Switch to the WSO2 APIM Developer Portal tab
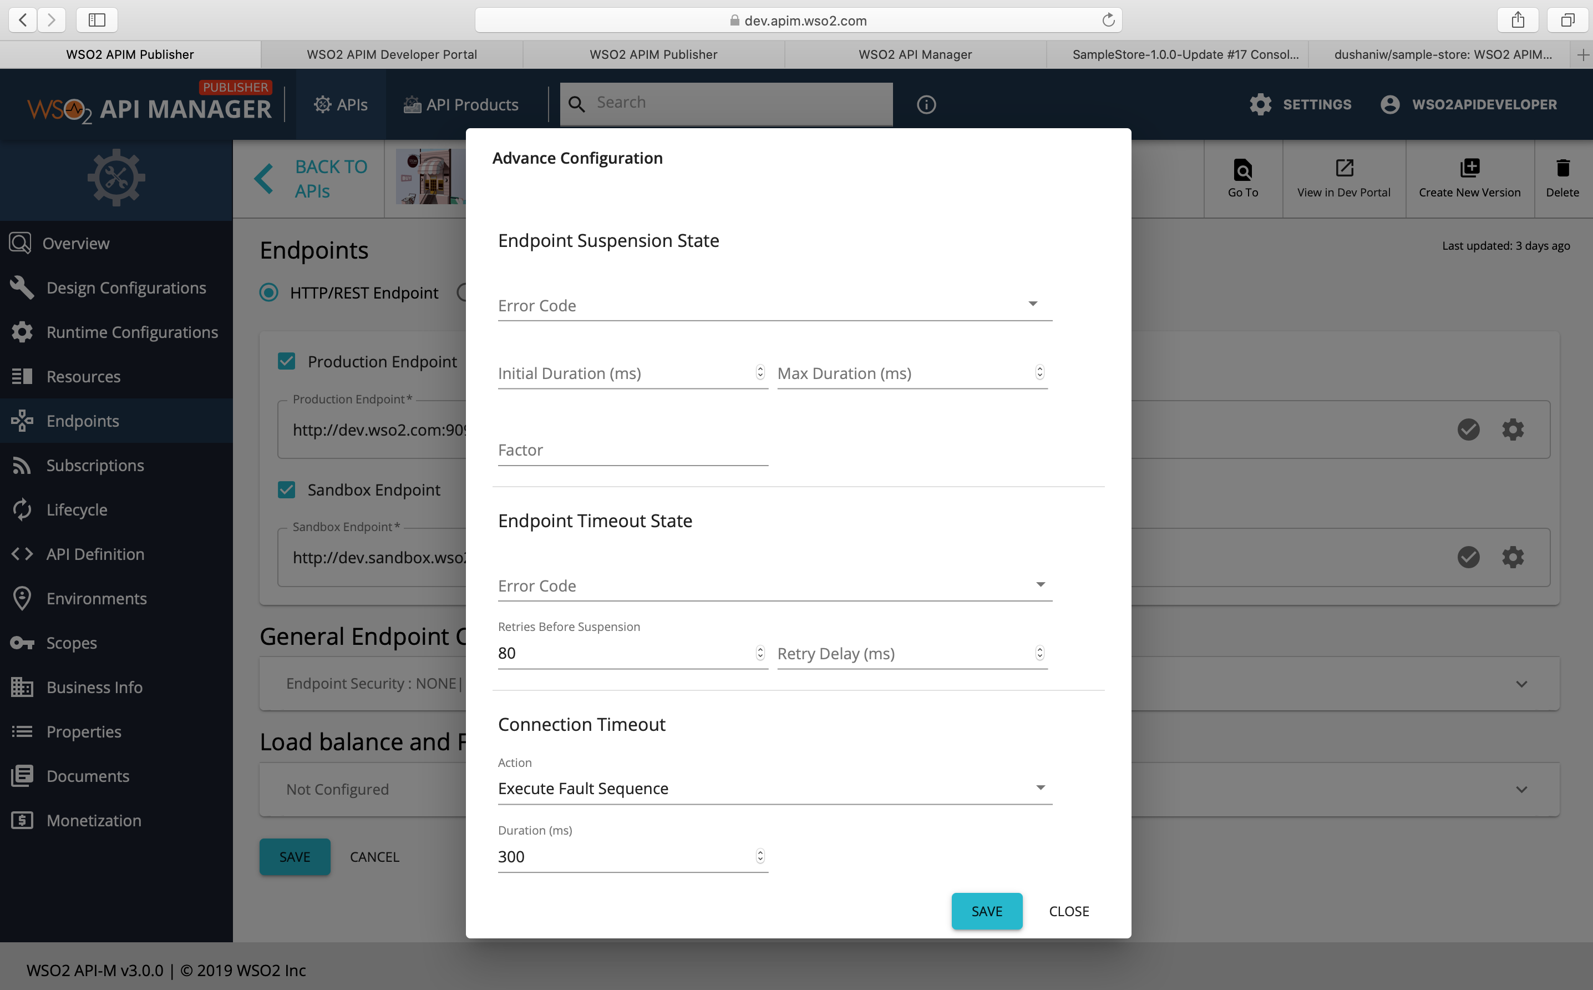1593x990 pixels. [392, 54]
